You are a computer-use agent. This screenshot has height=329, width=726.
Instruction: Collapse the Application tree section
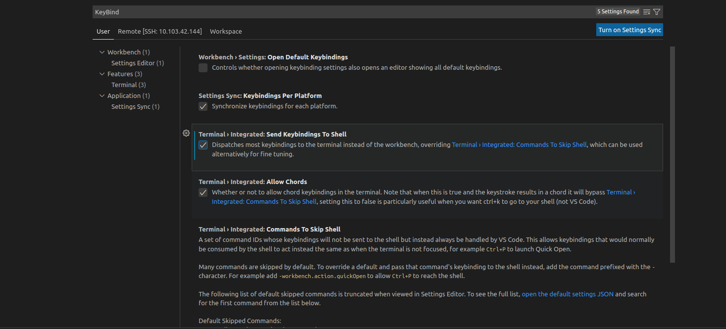pos(103,96)
